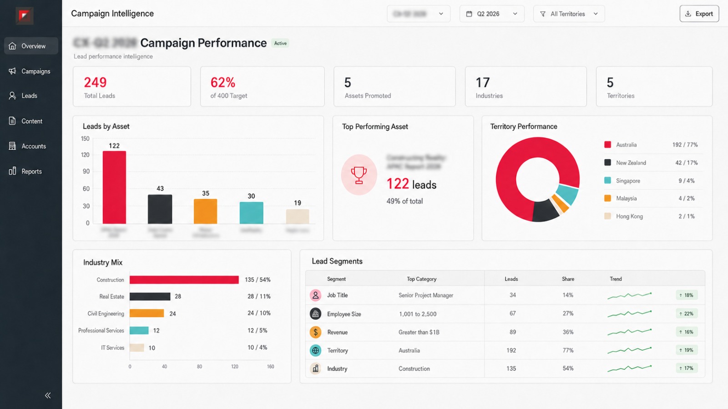Click the red app logo icon
This screenshot has width=728, height=409.
point(24,16)
